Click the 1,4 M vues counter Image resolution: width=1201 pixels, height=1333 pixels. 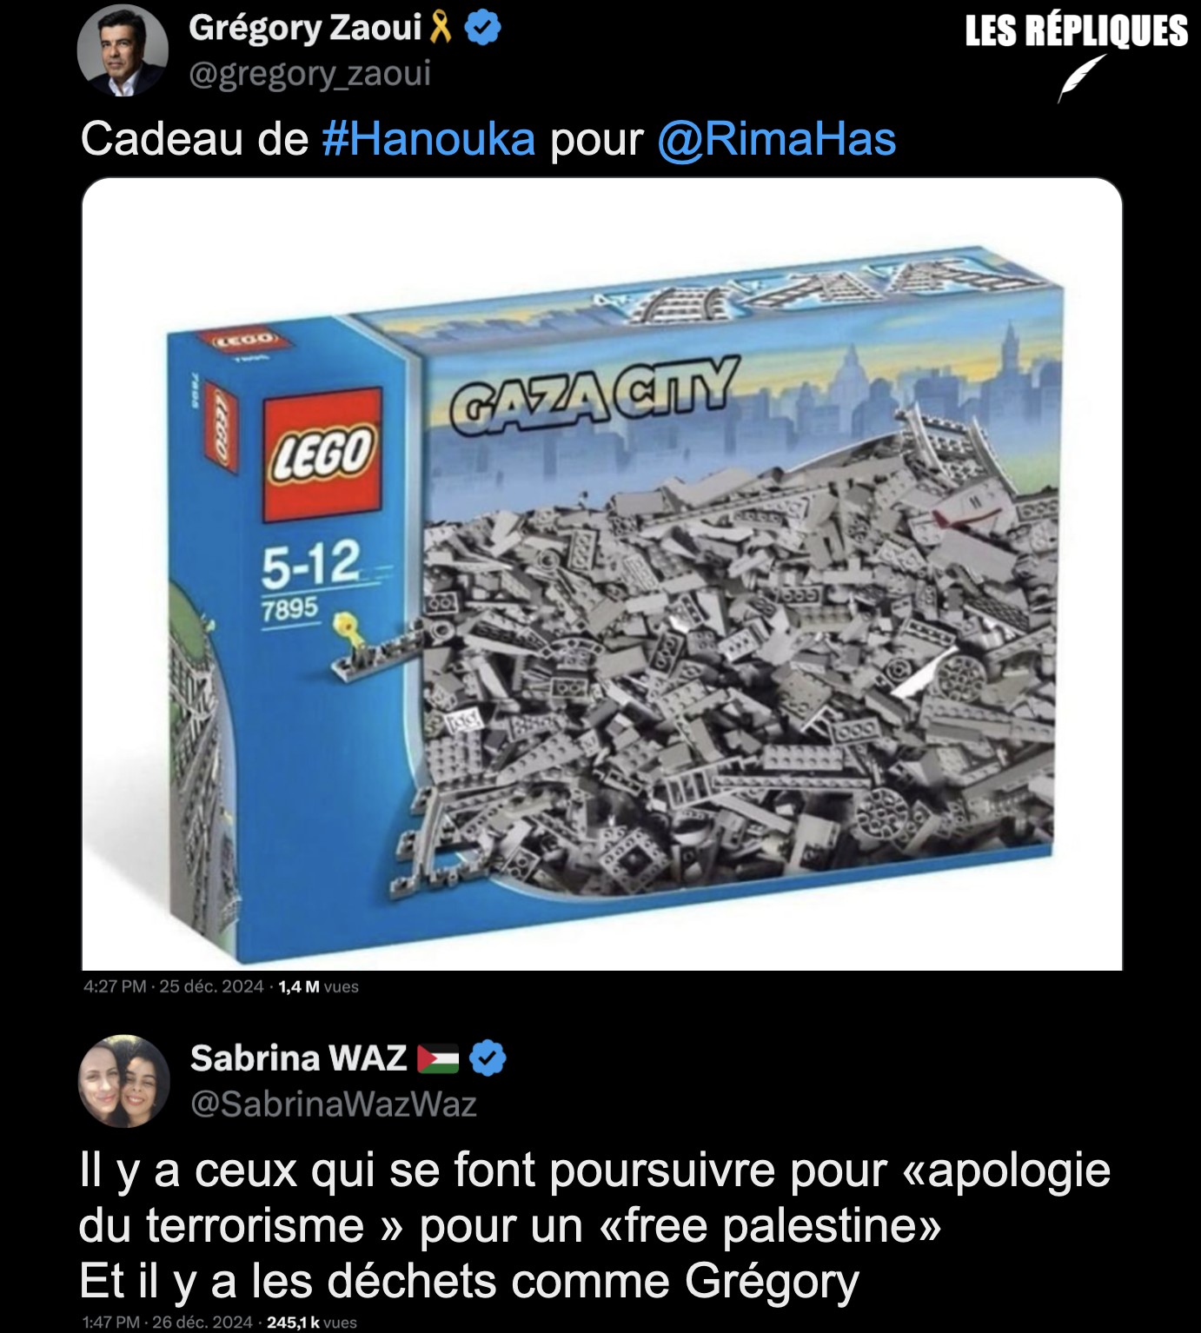(319, 986)
